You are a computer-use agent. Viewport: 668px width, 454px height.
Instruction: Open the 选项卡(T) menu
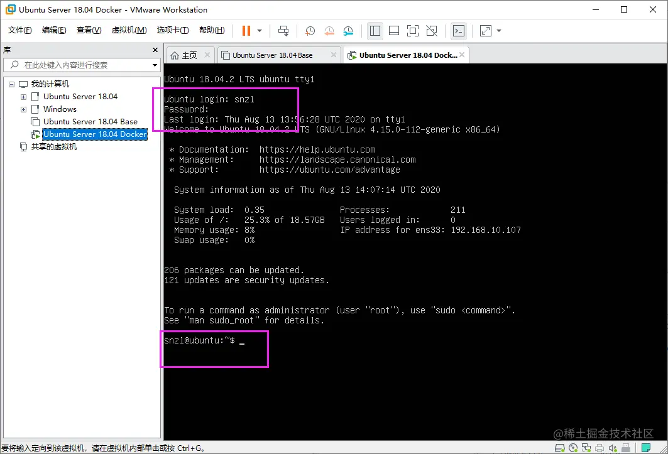(173, 30)
